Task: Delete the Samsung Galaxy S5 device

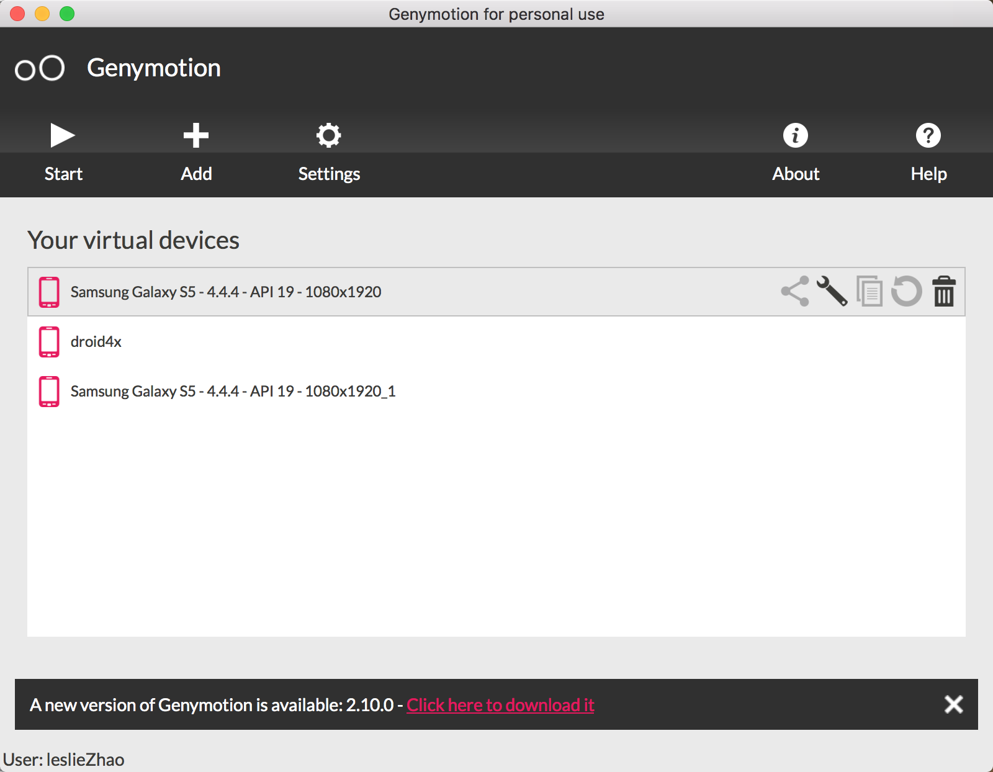Action: pyautogui.click(x=944, y=291)
